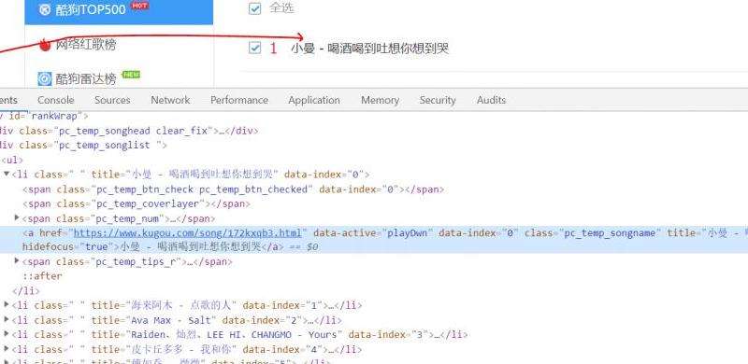Expand the pc_temp_tips_r span node

[17, 260]
